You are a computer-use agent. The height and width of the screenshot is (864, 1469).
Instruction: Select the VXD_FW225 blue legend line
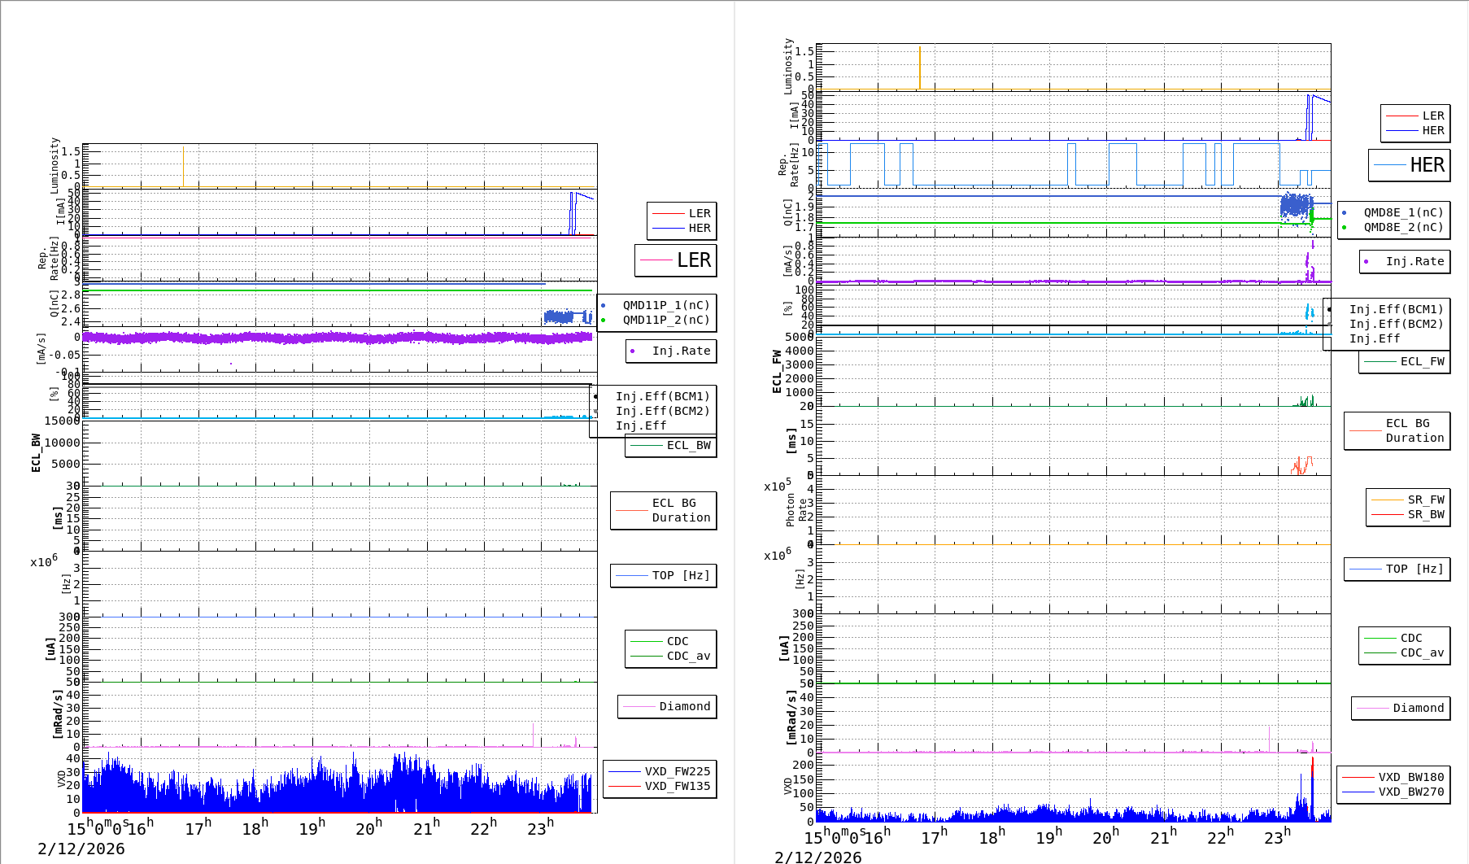tap(625, 771)
